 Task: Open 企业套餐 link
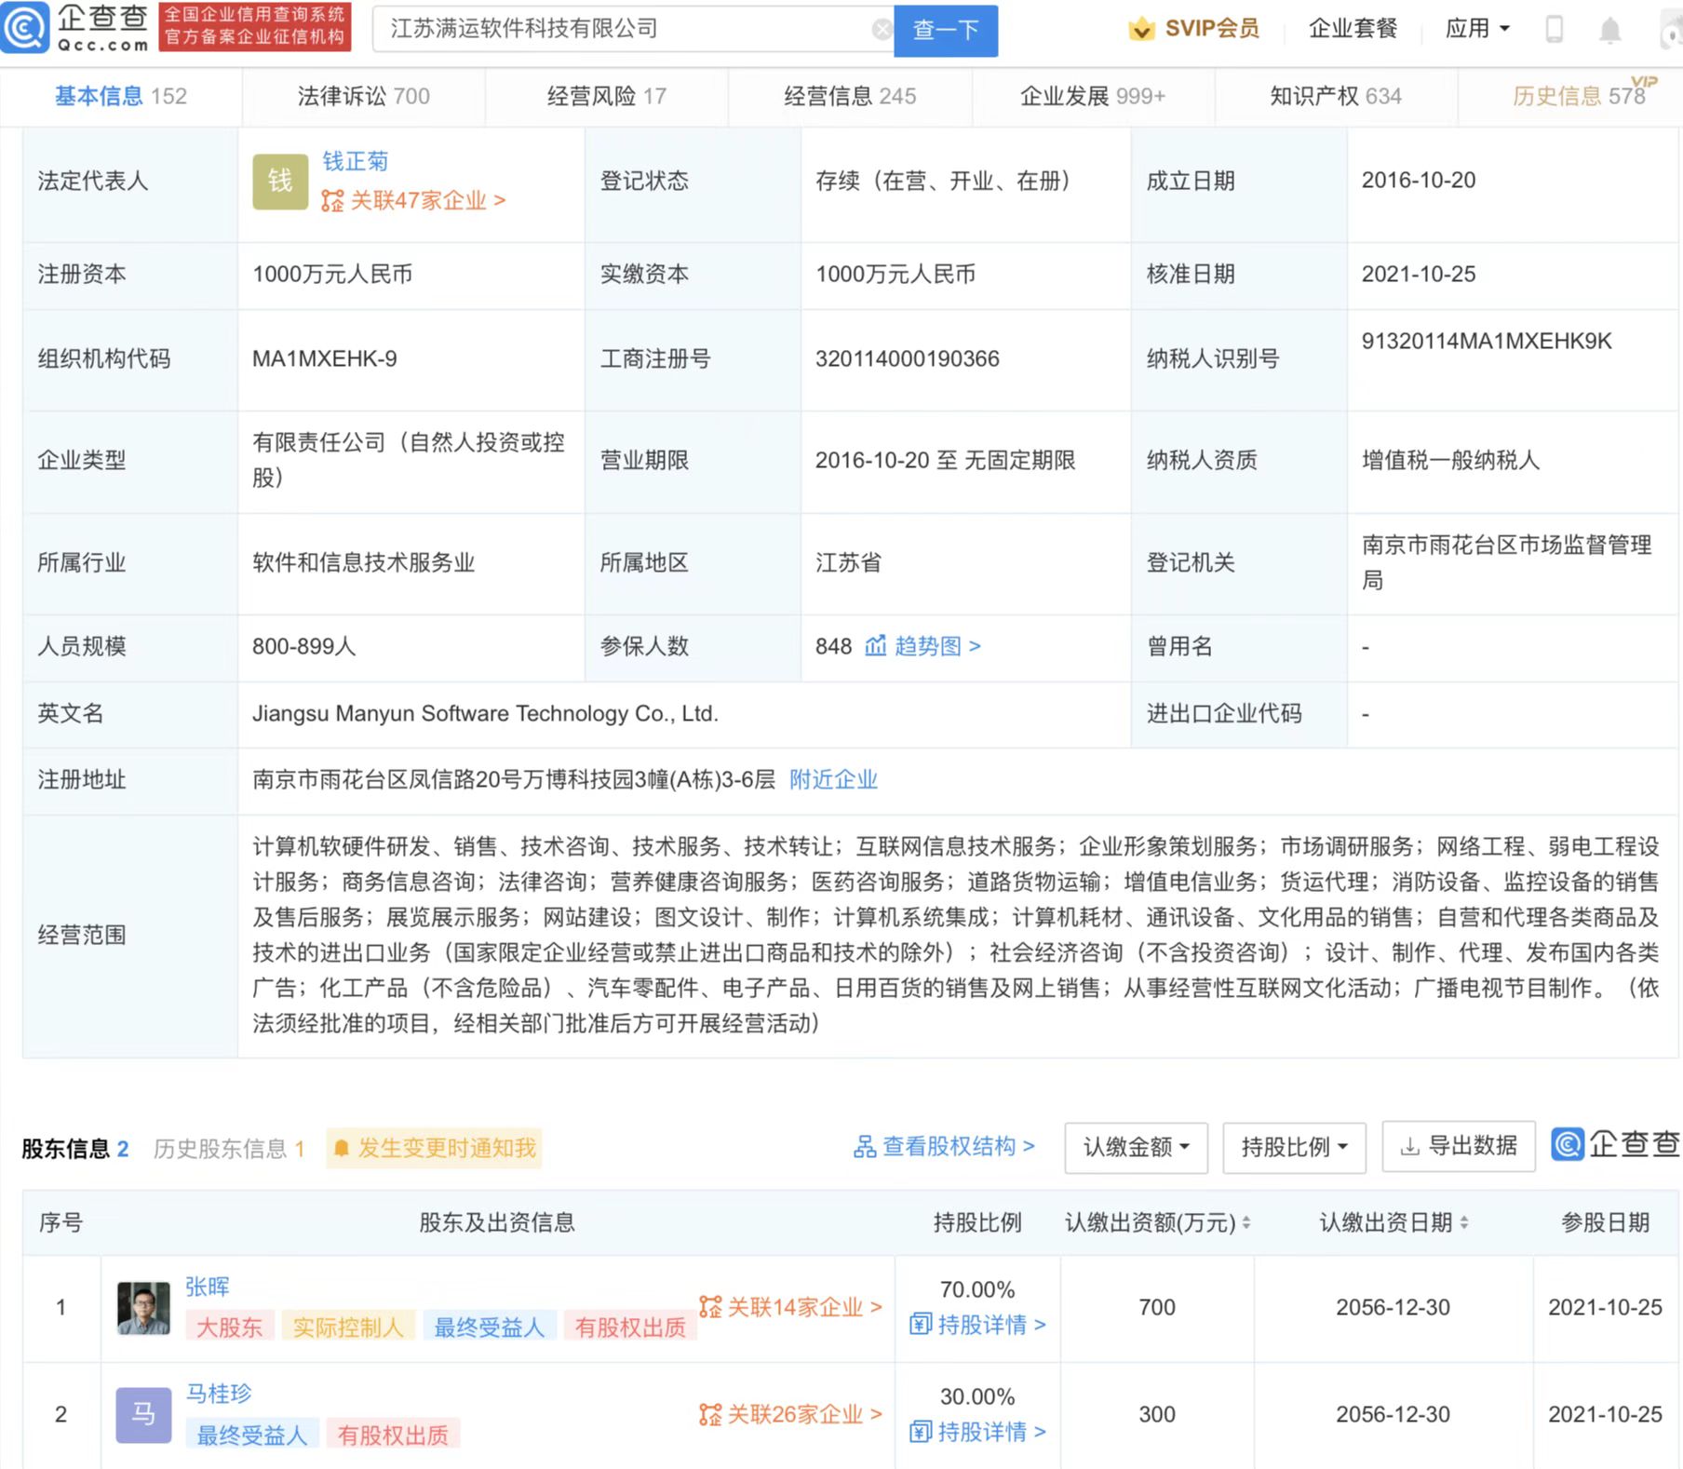click(x=1353, y=29)
